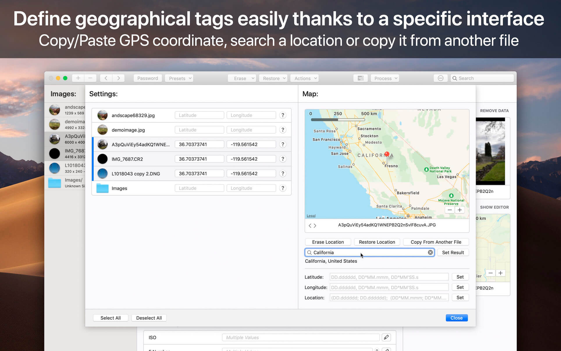
Task: Click the red map pin near Fresno
Action: click(x=387, y=154)
